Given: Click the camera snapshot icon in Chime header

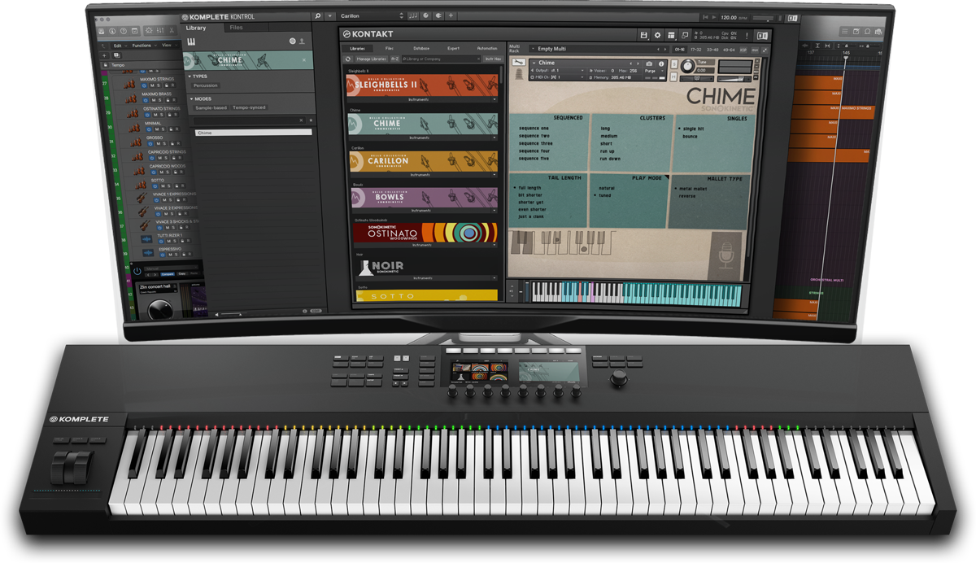Looking at the screenshot, I should click(x=649, y=63).
